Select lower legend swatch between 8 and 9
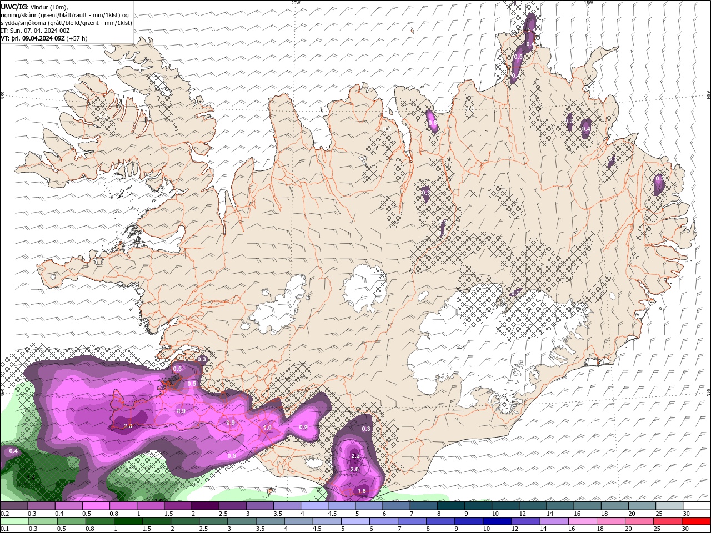 click(440, 521)
